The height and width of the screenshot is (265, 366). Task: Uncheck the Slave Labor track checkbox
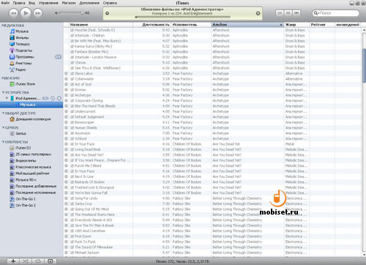coord(72,73)
